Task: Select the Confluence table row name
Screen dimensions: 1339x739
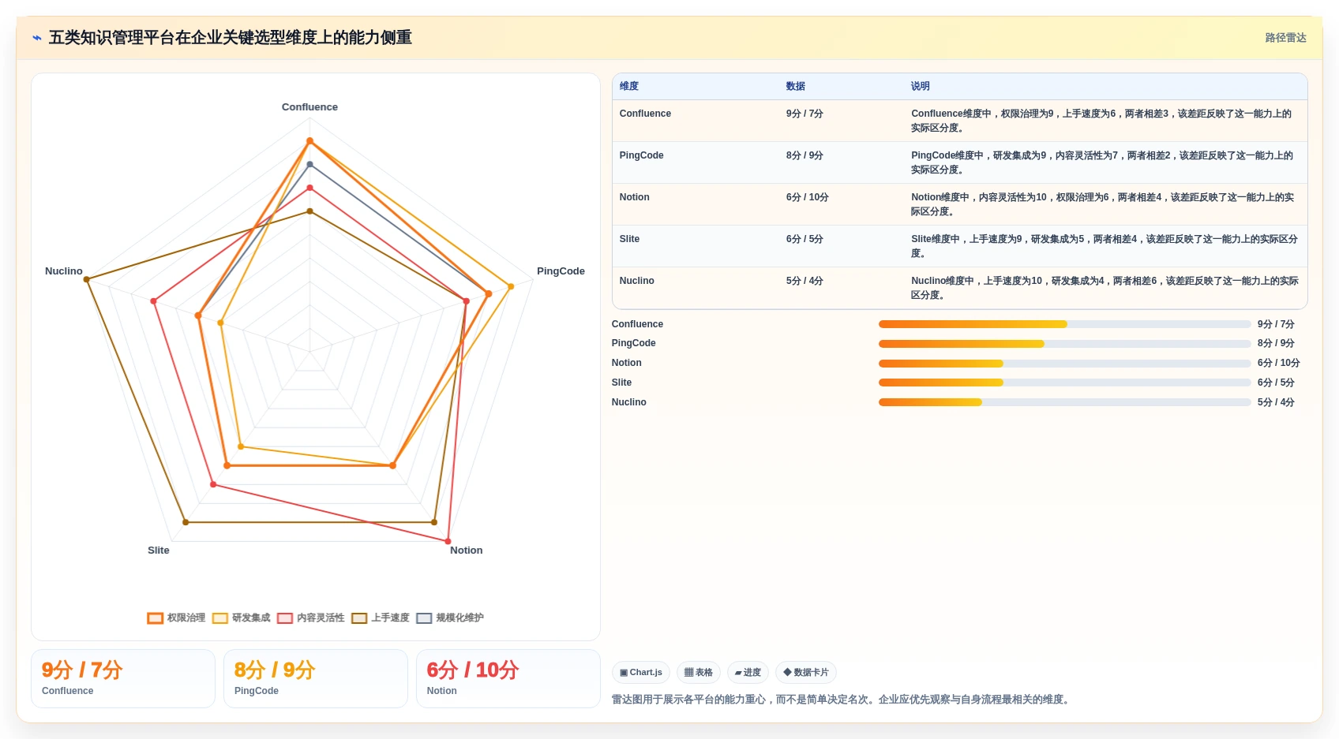Action: coord(645,114)
